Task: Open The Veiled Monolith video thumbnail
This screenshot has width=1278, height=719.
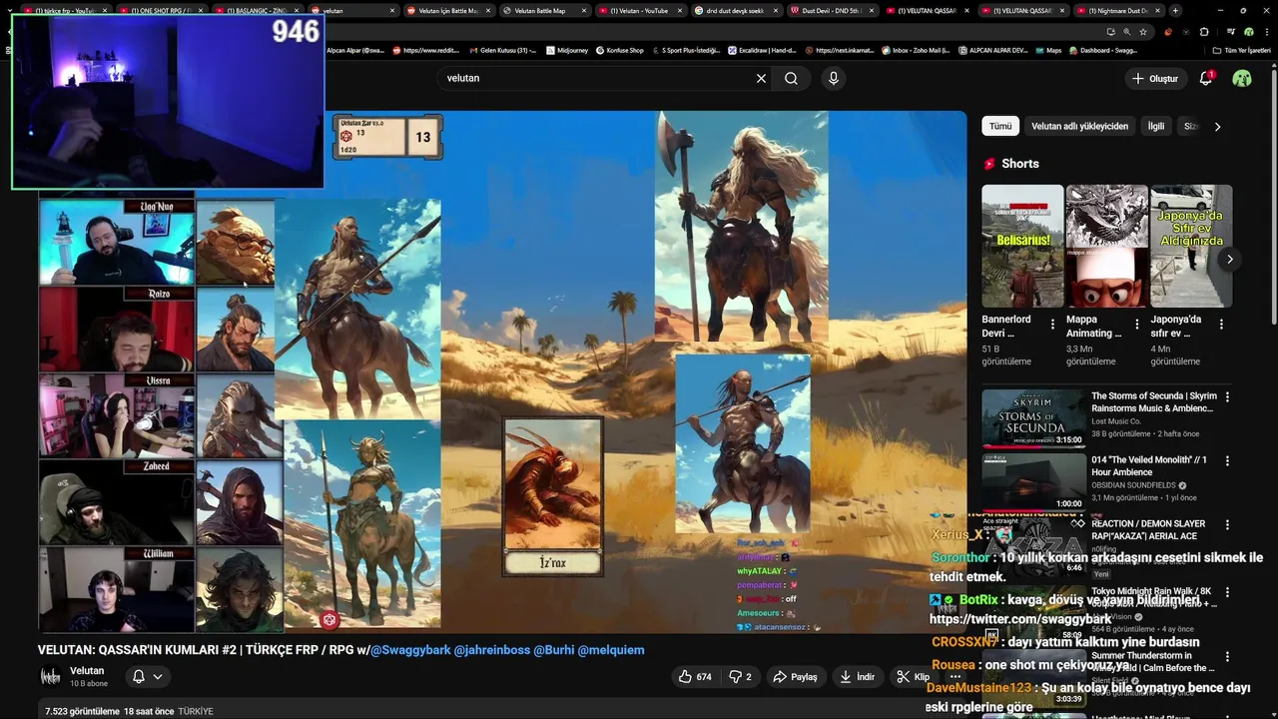Action: pos(1033,482)
